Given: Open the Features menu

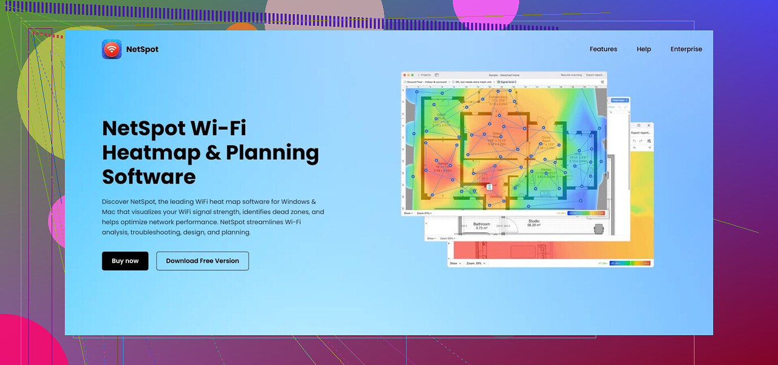Looking at the screenshot, I should point(603,49).
